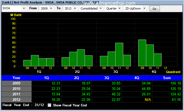Viewport: 184px width, 111px height.
Task: Click the 106.18 sum cell
Action: 167,83
